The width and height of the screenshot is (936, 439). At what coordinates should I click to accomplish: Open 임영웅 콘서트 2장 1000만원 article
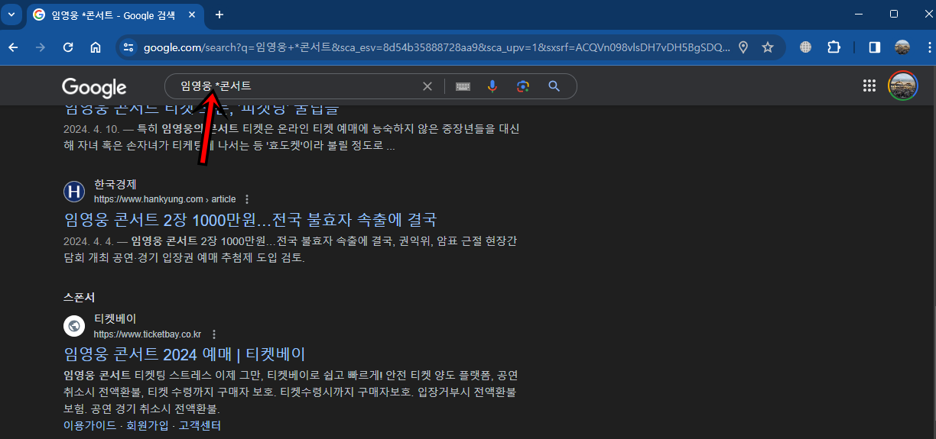(250, 220)
